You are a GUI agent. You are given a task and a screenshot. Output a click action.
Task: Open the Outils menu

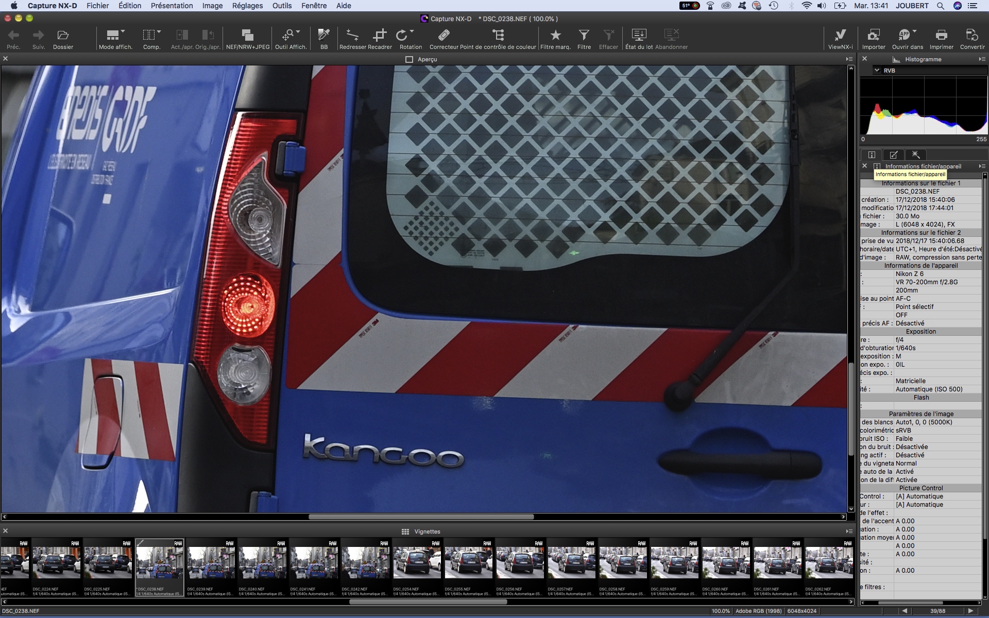282,6
